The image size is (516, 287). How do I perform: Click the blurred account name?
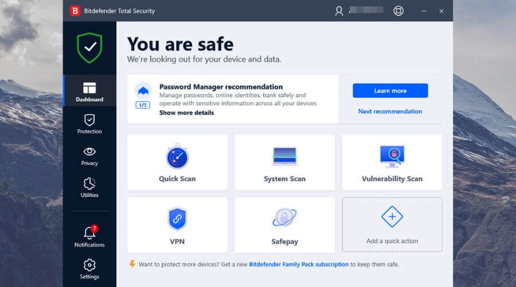coord(366,10)
